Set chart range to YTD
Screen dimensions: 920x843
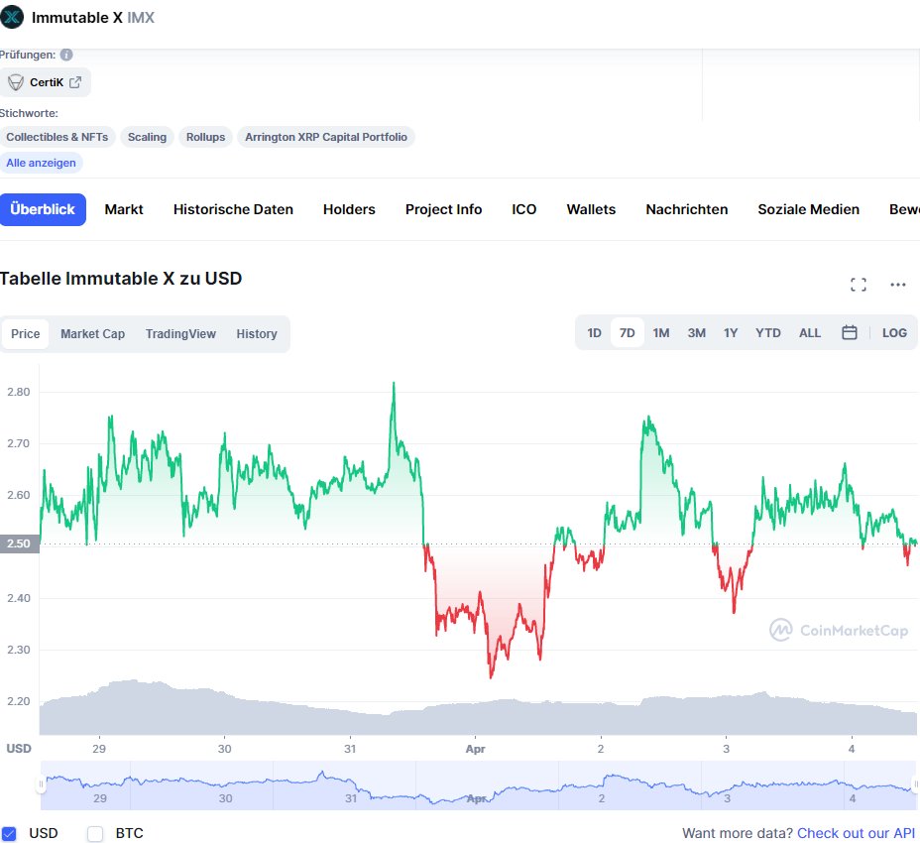768,333
